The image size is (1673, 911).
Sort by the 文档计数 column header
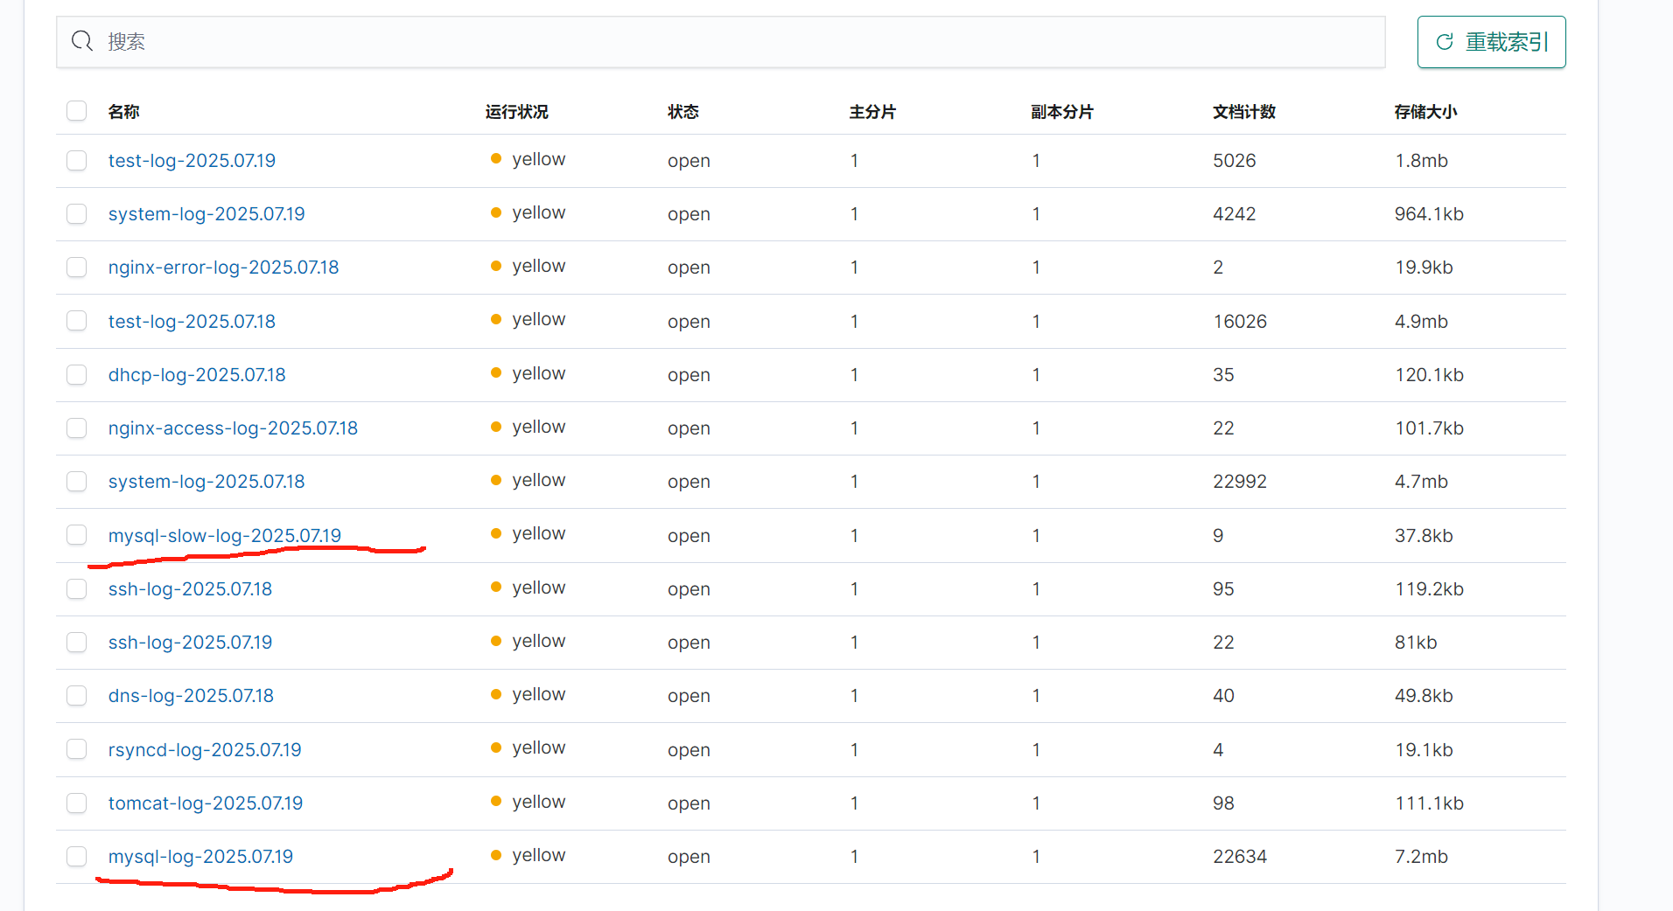1243,112
